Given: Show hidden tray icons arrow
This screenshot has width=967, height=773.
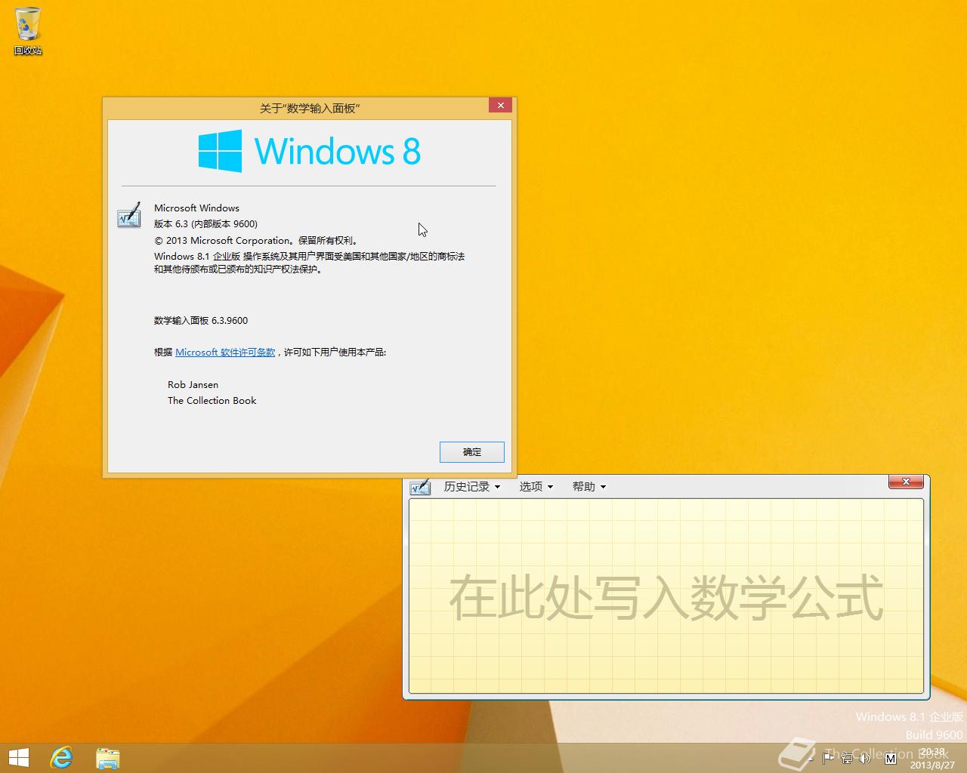Looking at the screenshot, I should click(811, 759).
